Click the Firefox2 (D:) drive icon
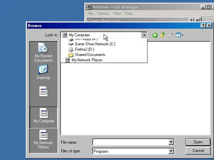Image resolution: width=214 pixels, height=160 pixels. pos(71,49)
